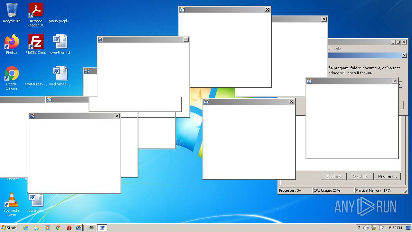Select the januaryrepl... desktop file
Image resolution: width=412 pixels, height=232 pixels.
pyautogui.click(x=60, y=13)
